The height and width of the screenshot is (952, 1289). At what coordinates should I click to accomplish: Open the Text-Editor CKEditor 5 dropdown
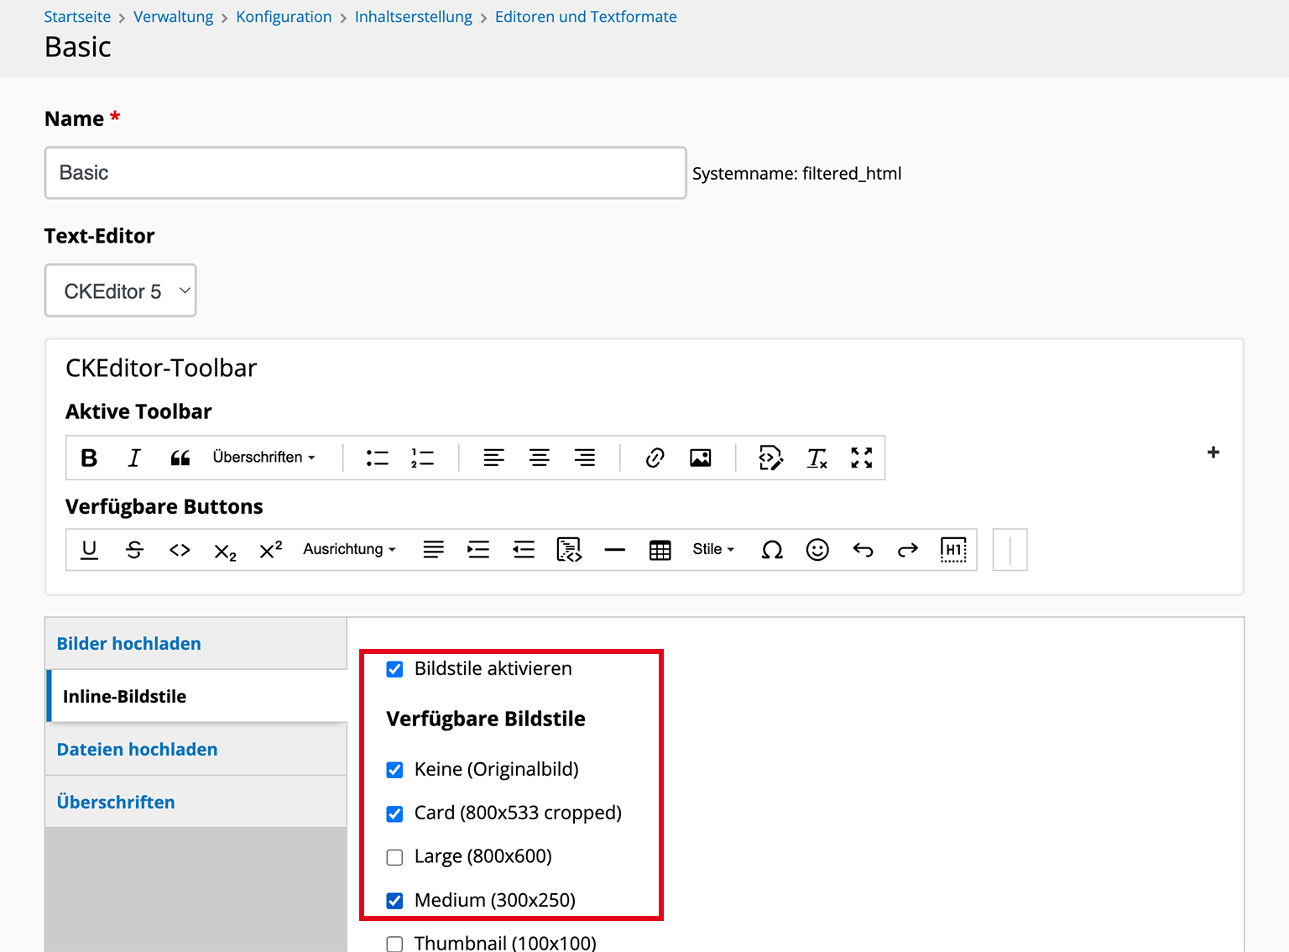[x=120, y=291]
